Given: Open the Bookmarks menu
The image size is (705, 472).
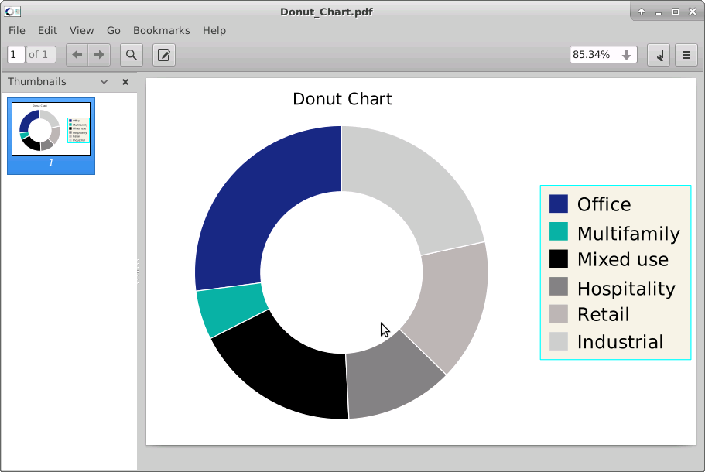Looking at the screenshot, I should (x=162, y=30).
